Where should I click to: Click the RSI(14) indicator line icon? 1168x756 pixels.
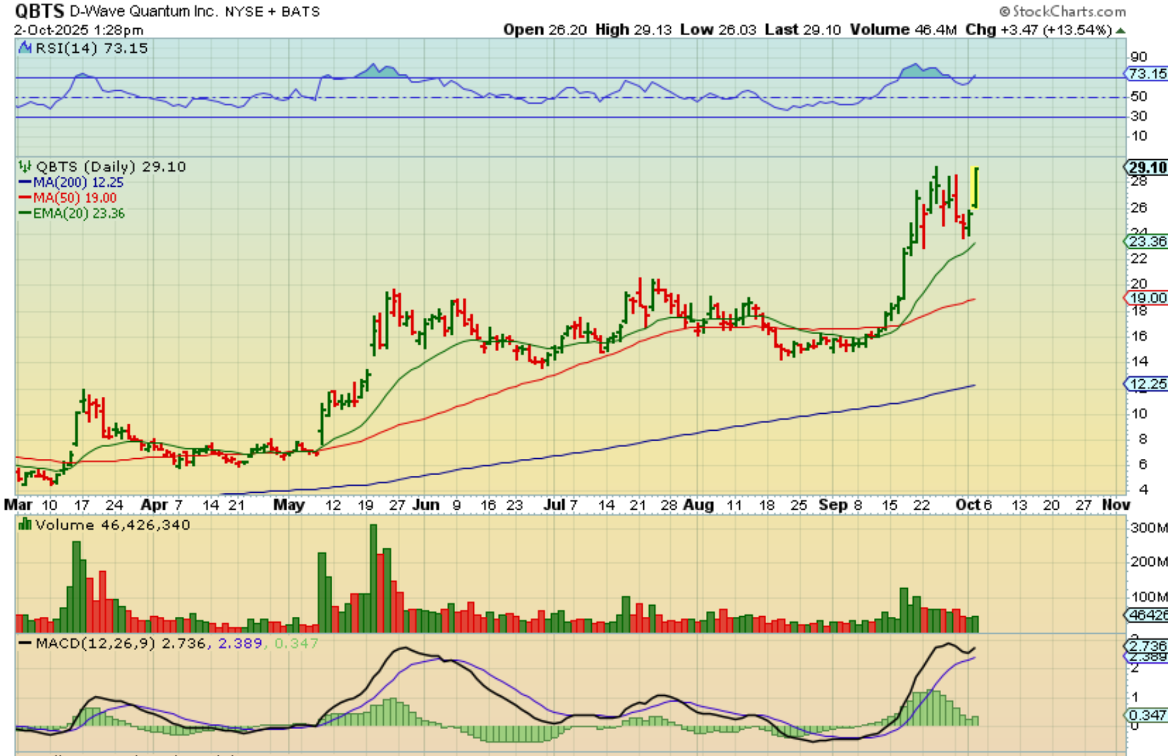[25, 48]
